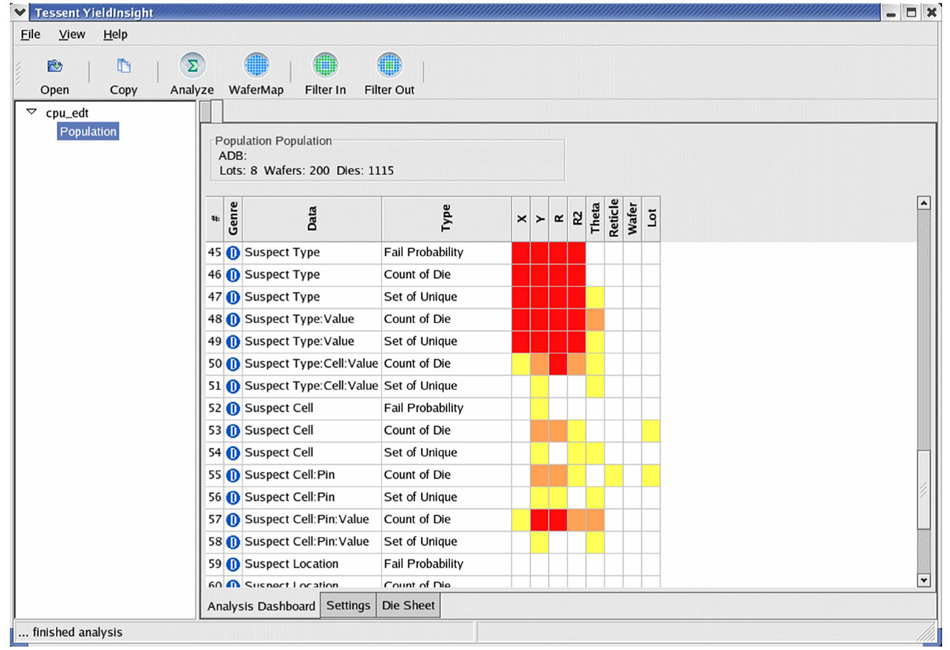Click the Filter Out icon
950x650 pixels.
point(389,65)
